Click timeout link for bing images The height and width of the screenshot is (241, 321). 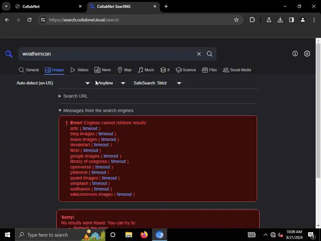[x=106, y=134]
